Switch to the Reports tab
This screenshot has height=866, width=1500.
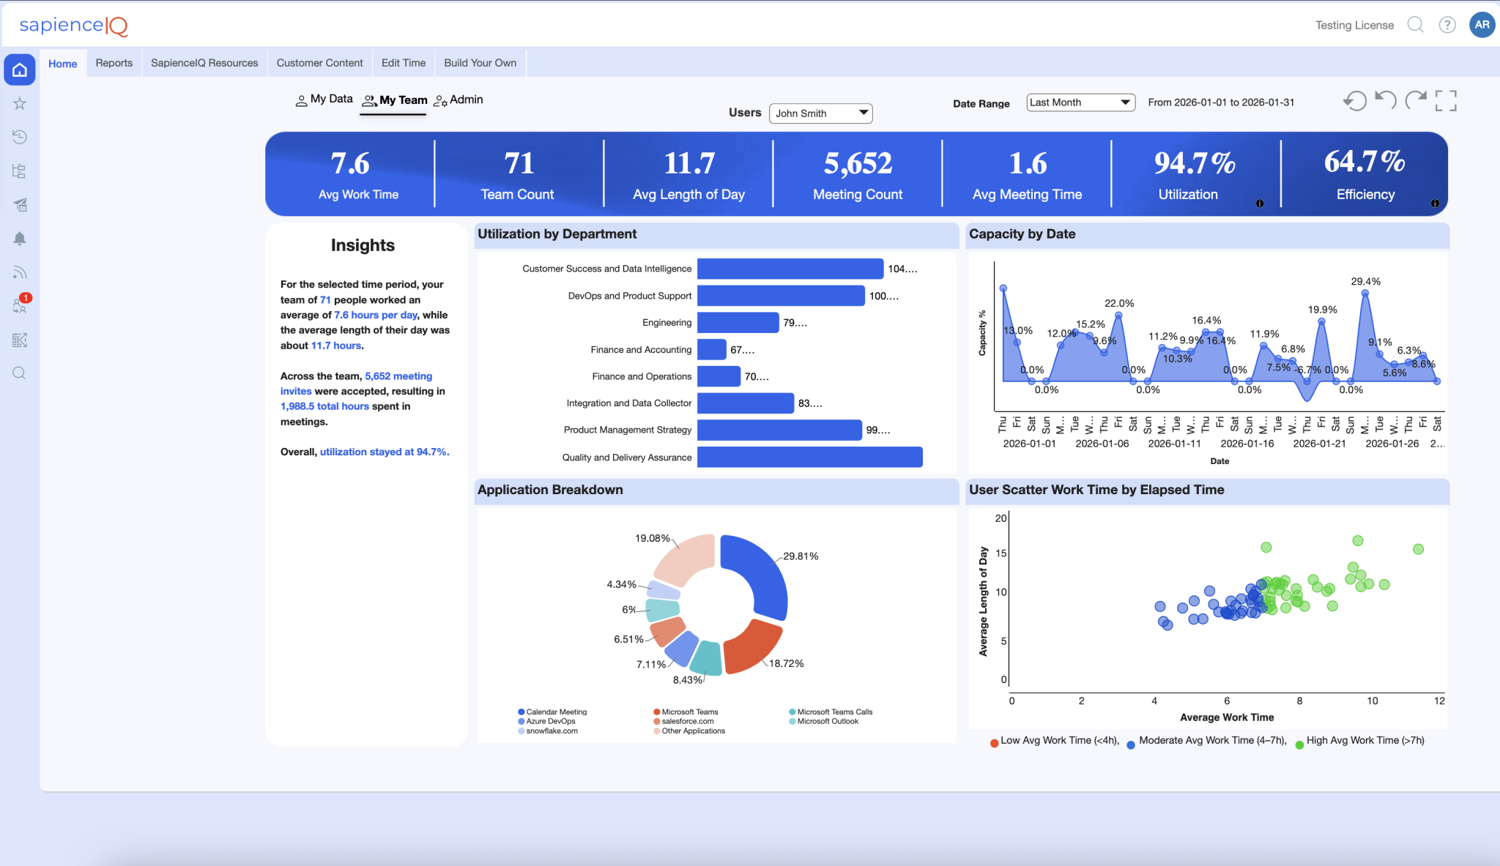[x=114, y=63]
